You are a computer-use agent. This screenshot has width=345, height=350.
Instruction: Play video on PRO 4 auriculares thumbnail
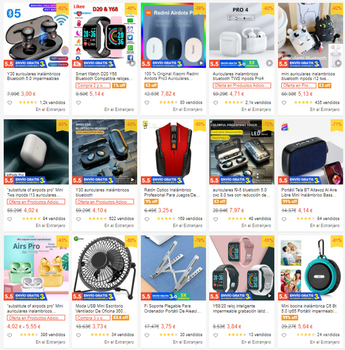pyautogui.click(x=269, y=63)
